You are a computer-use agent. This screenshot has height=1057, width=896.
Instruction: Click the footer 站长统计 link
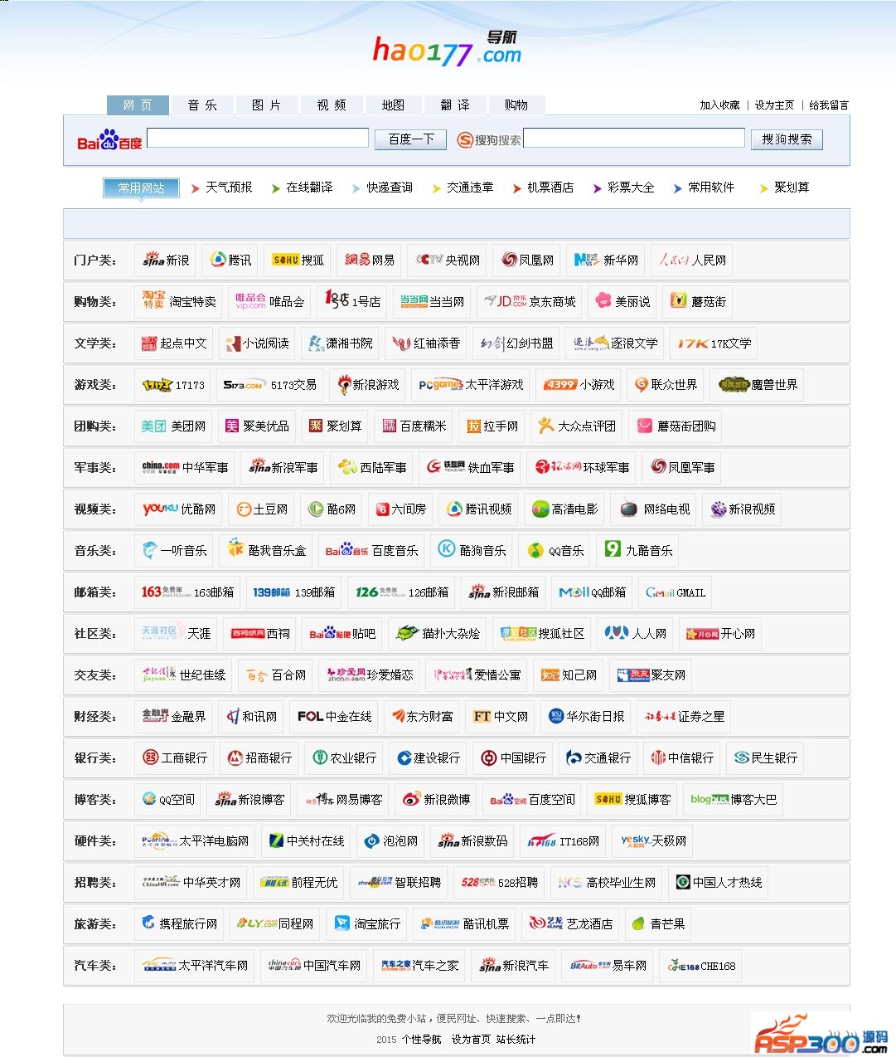516,1040
